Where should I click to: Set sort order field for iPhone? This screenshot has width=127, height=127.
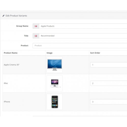tap(109, 102)
